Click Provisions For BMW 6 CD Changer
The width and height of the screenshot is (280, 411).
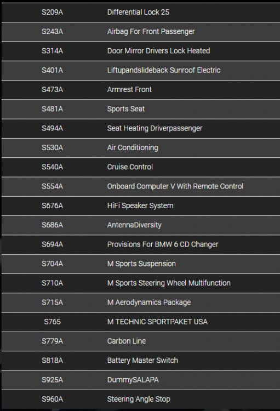click(163, 244)
